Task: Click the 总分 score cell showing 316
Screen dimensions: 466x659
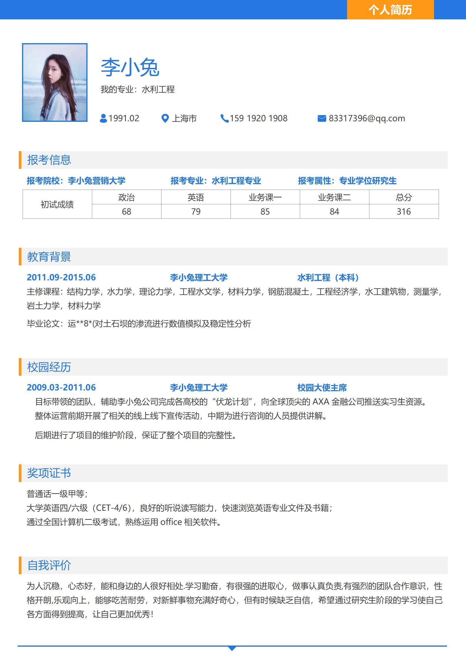Action: pyautogui.click(x=404, y=212)
